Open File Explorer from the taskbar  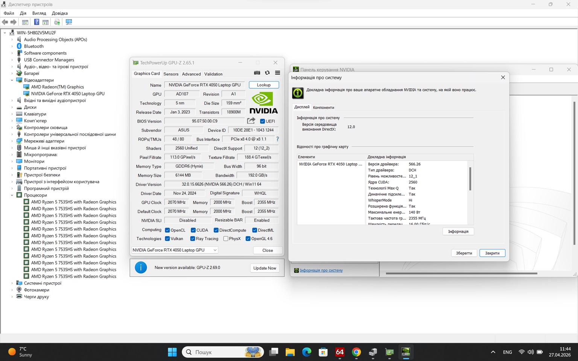(x=290, y=352)
